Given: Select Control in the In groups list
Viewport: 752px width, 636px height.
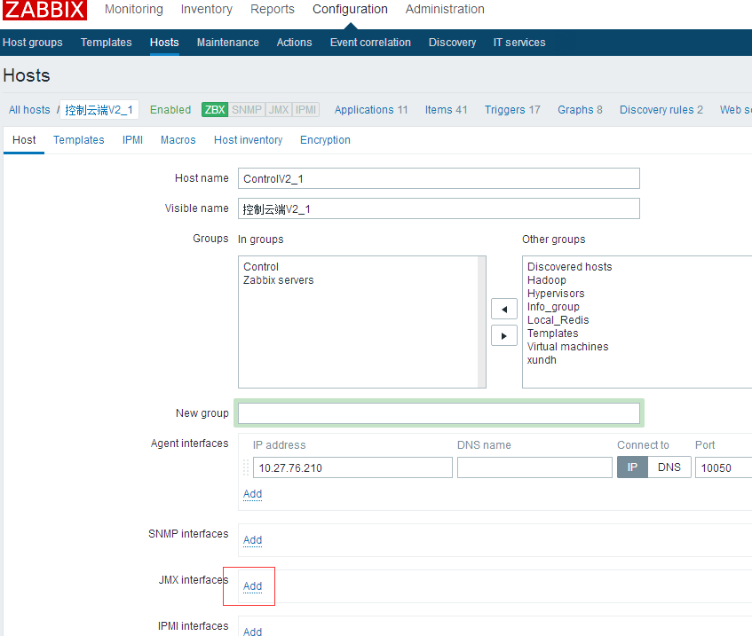Looking at the screenshot, I should pyautogui.click(x=261, y=266).
